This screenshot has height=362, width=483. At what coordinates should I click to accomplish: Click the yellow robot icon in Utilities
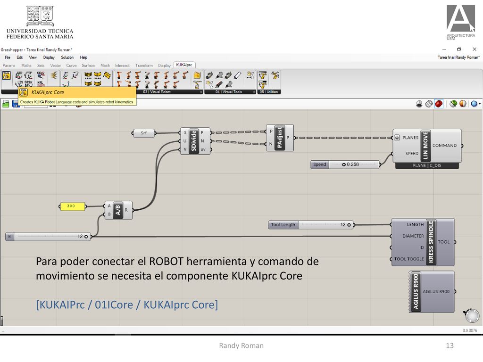pos(275,75)
